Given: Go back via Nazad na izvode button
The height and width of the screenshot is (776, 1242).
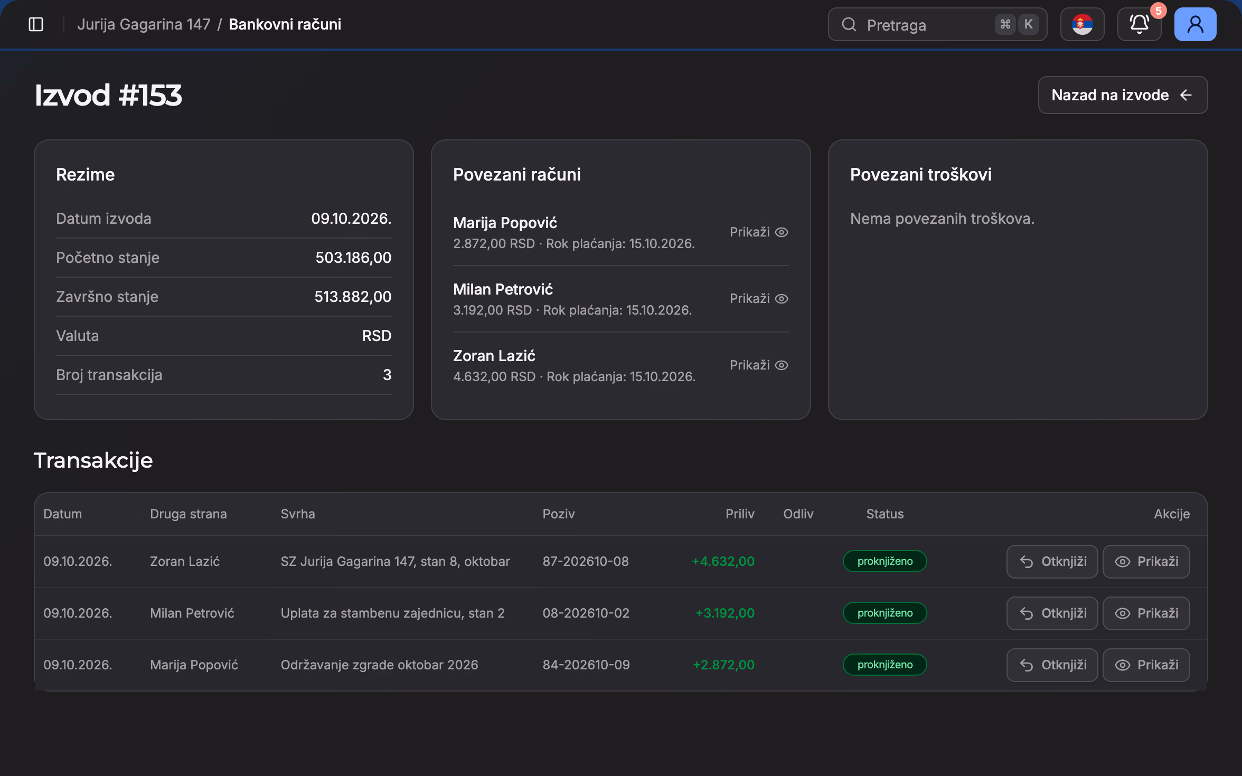Looking at the screenshot, I should tap(1123, 95).
